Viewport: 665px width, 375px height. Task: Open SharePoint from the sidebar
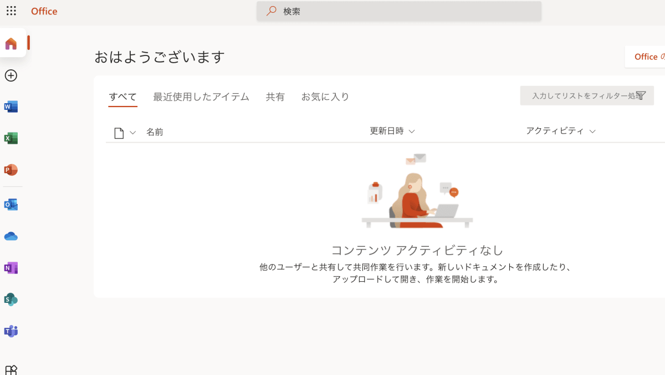(11, 300)
